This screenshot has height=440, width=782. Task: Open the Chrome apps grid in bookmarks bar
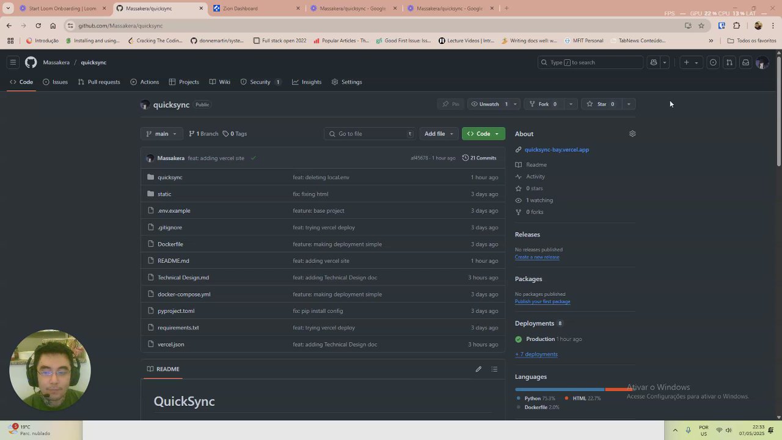[x=10, y=41]
